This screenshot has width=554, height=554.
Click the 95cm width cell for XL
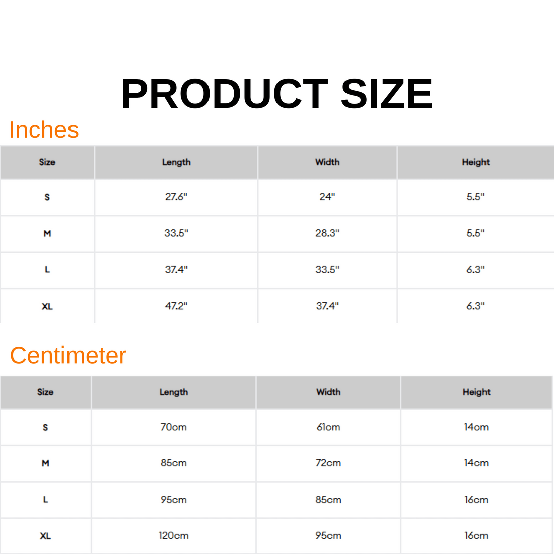click(x=328, y=536)
